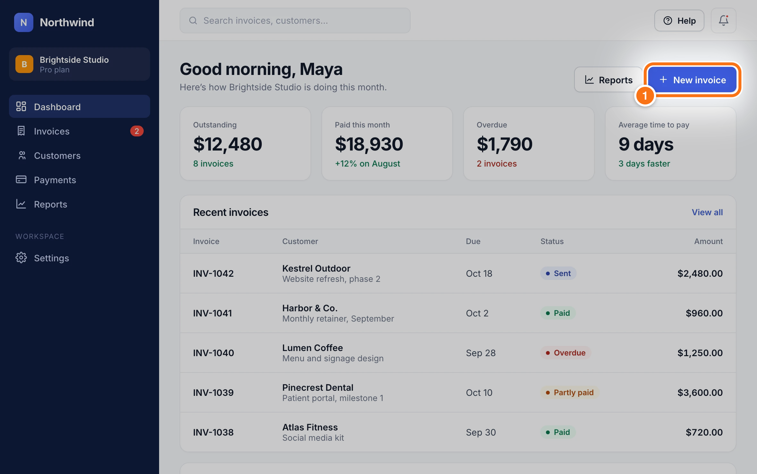
Task: Open Payments in the sidebar
Action: coord(80,180)
